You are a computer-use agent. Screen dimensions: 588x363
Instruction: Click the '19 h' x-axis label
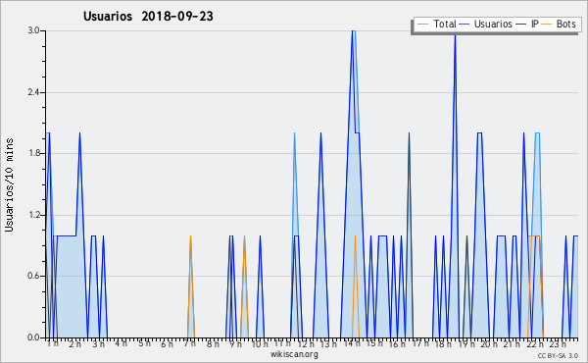pos(466,343)
